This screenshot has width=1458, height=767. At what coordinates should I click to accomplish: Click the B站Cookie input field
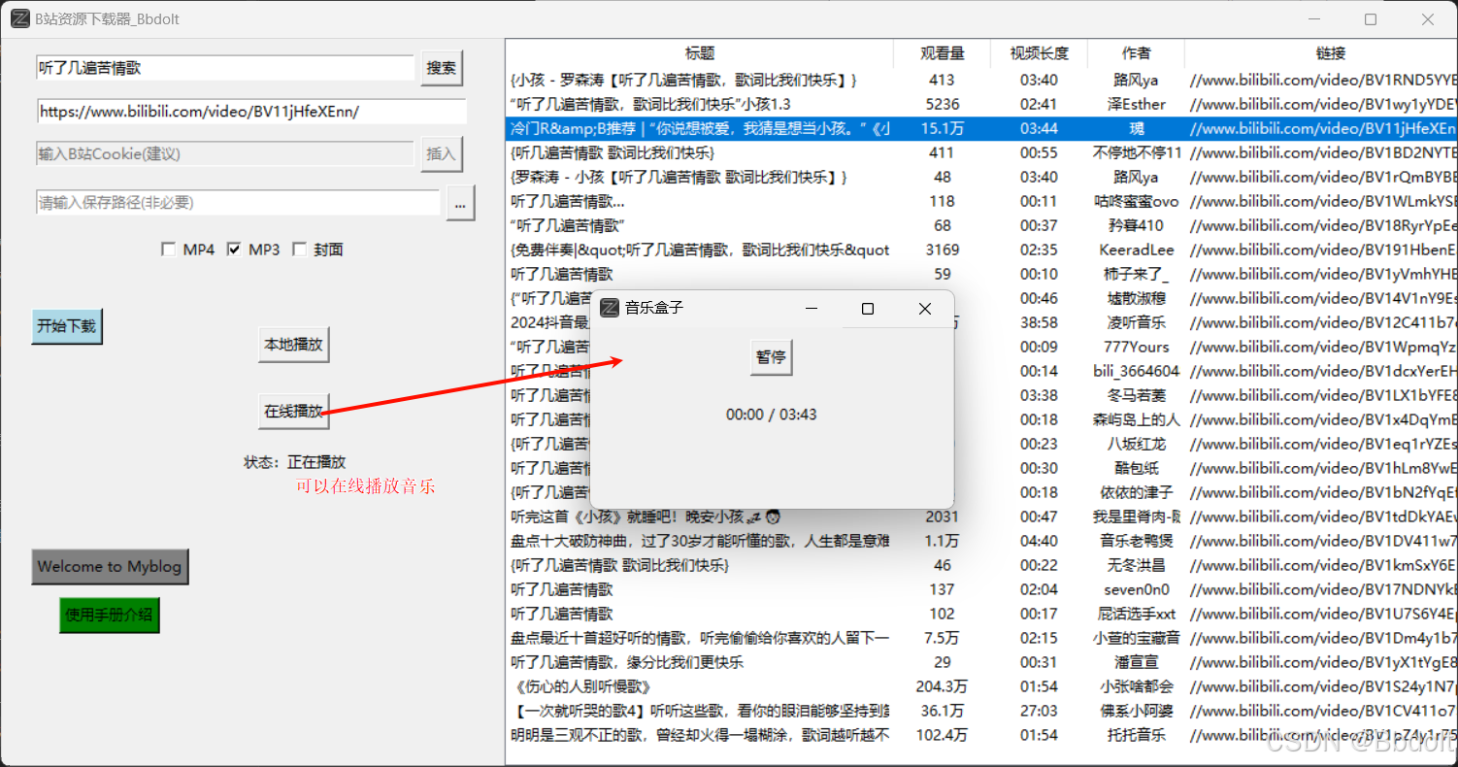[225, 153]
